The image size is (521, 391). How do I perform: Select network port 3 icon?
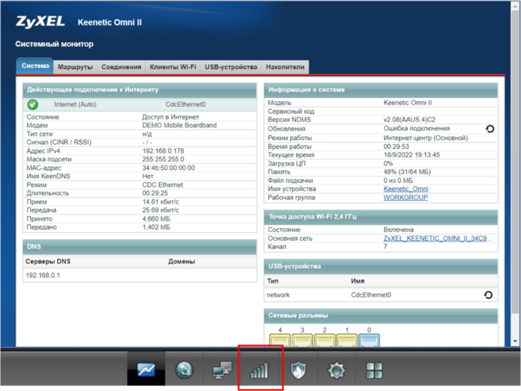click(302, 340)
